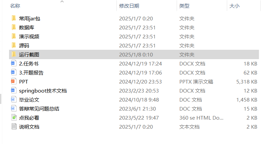This screenshot has width=274, height=144.
Task: Click the 点我必看 HTML file icon
Action: coord(13,118)
